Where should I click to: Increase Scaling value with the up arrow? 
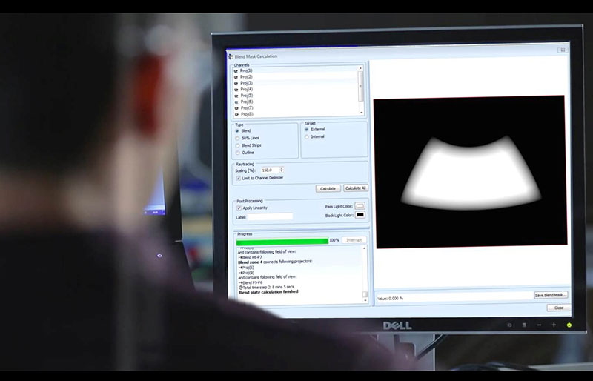[x=281, y=169]
